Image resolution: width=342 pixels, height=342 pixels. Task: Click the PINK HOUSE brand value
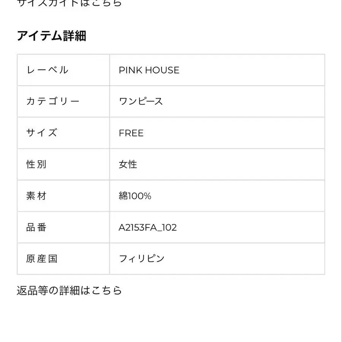[149, 70]
